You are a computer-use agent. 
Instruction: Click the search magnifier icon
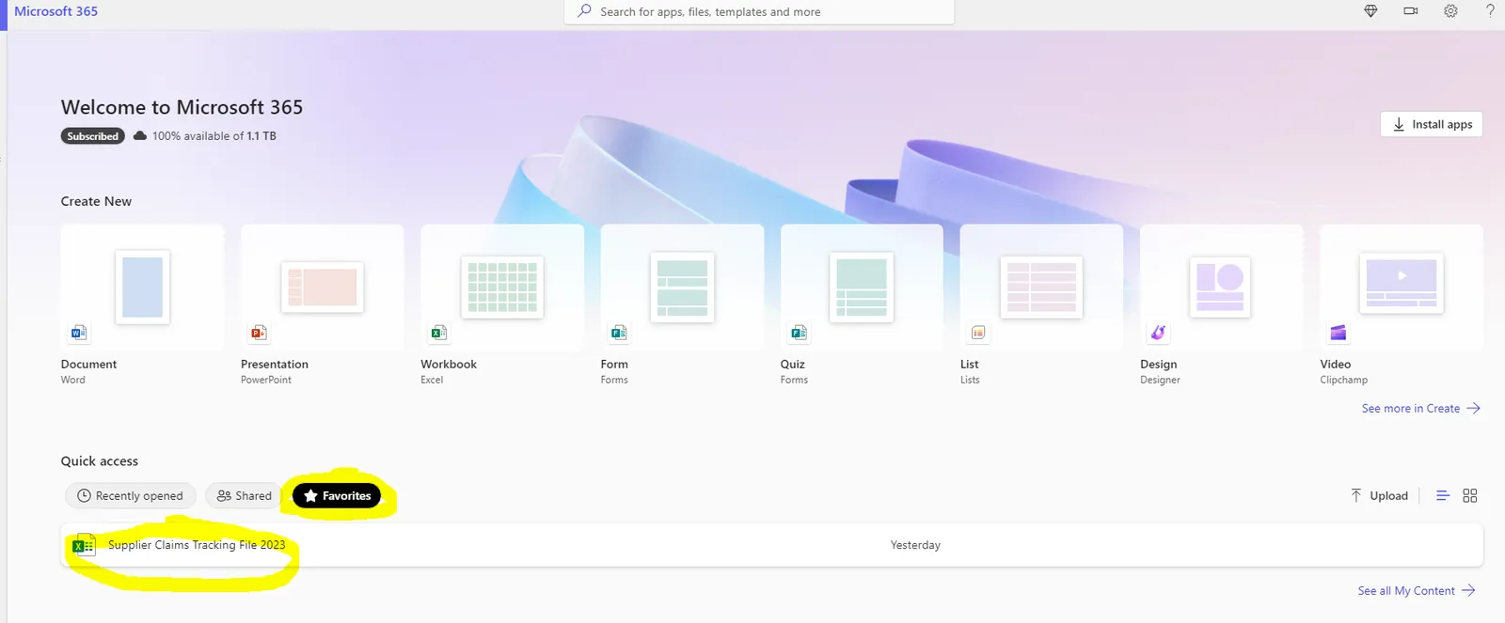(x=584, y=11)
